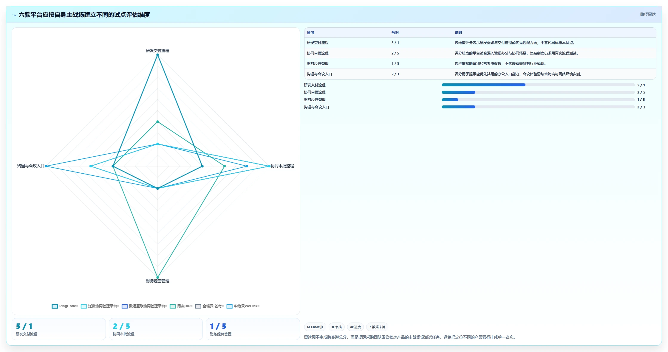The height and width of the screenshot is (352, 668).
Task: Click the progress list label 沟通与会议入口
Action: point(316,107)
